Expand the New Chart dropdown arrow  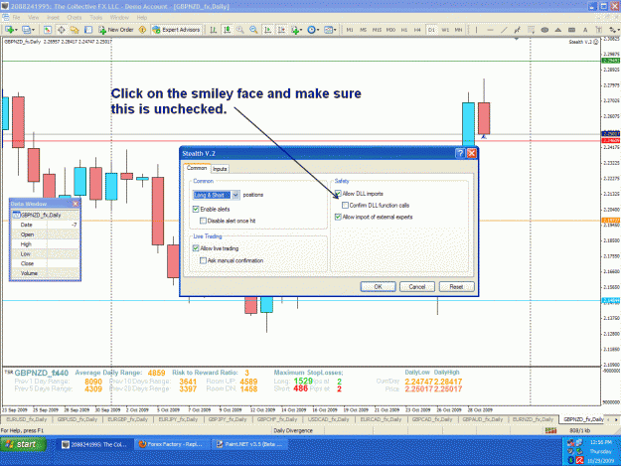(x=16, y=30)
